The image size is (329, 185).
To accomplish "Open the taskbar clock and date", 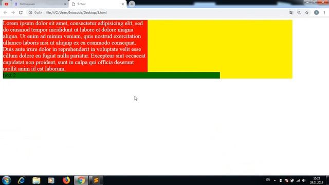I will point(317,180).
